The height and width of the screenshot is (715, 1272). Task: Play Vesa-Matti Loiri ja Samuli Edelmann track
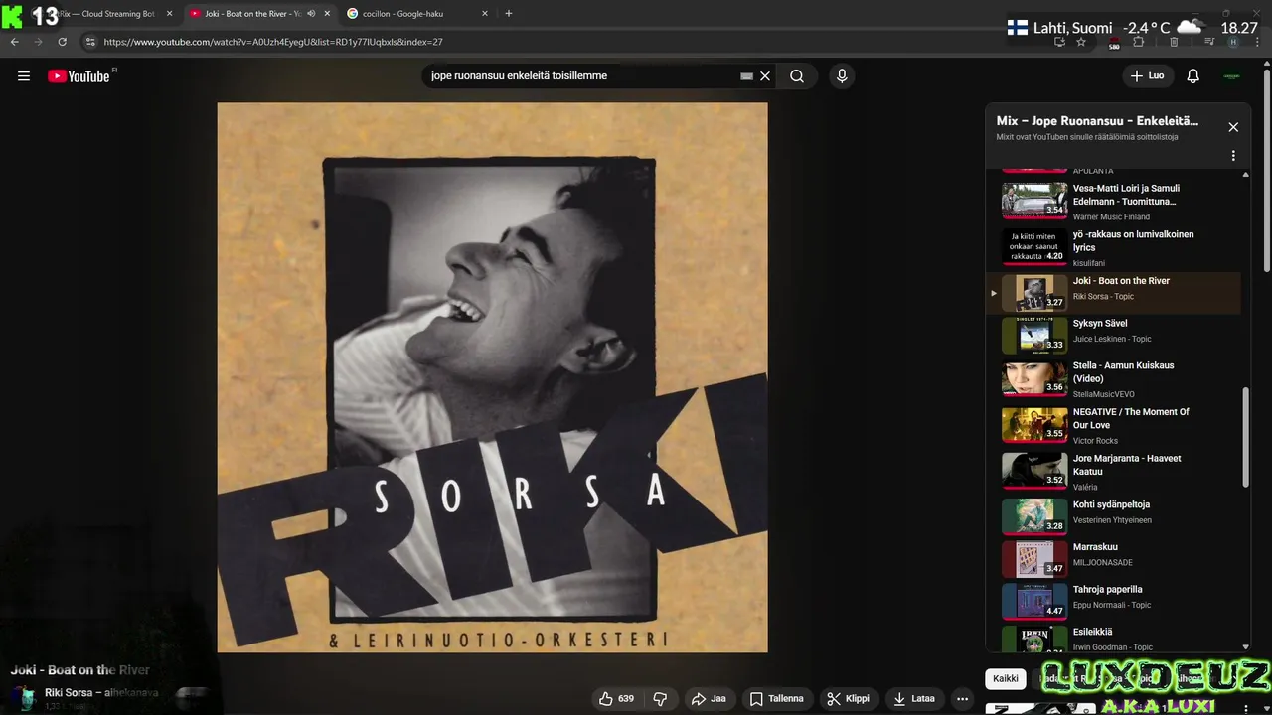1113,202
